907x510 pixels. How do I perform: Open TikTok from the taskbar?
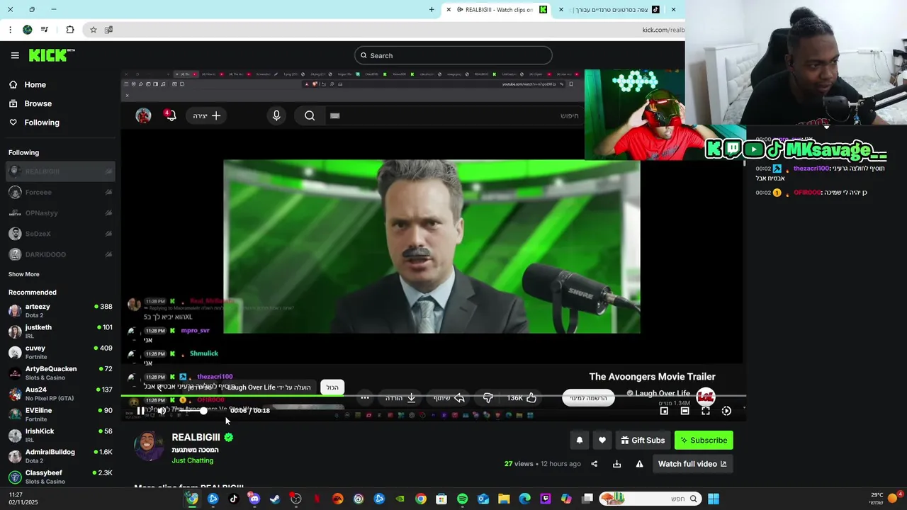point(233,499)
